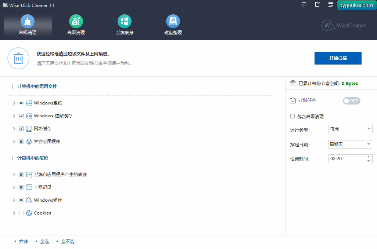Switch to the 系统瘦身 tab label
The width and height of the screenshot is (377, 249).
click(124, 33)
